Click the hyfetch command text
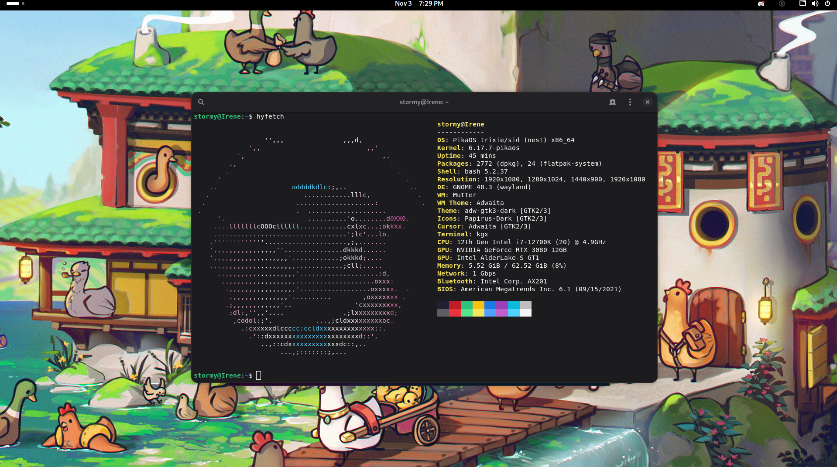Viewport: 837px width, 467px height. [270, 116]
